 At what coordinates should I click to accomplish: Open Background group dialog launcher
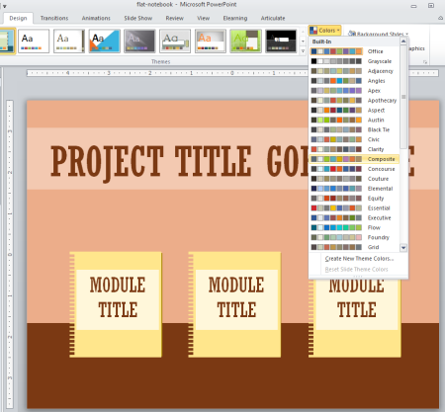[x=425, y=62]
